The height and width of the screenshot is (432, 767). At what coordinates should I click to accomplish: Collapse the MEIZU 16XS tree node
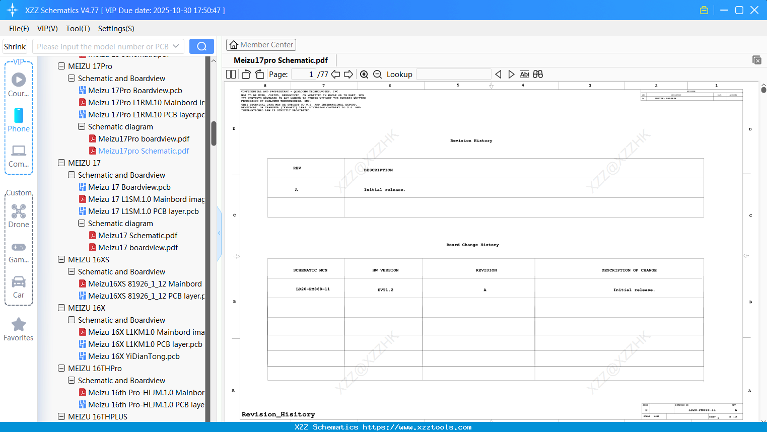(61, 259)
